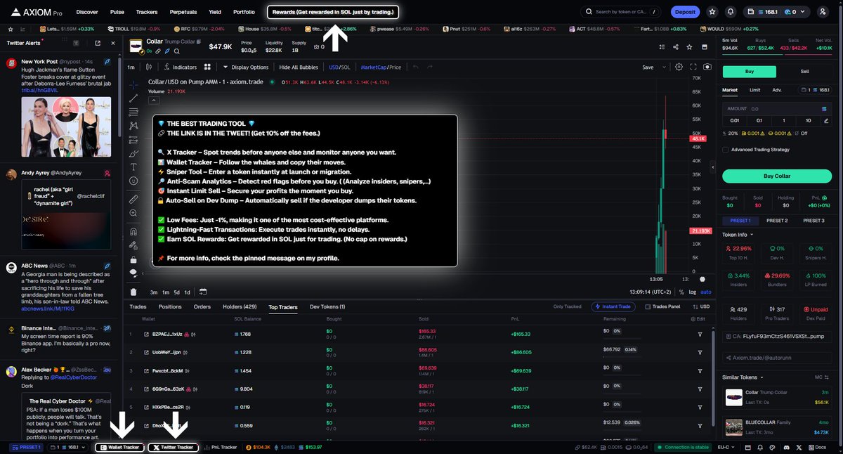The height and width of the screenshot is (454, 843).
Task: Pop out the Twitter Alerts panel
Action: pos(97,43)
